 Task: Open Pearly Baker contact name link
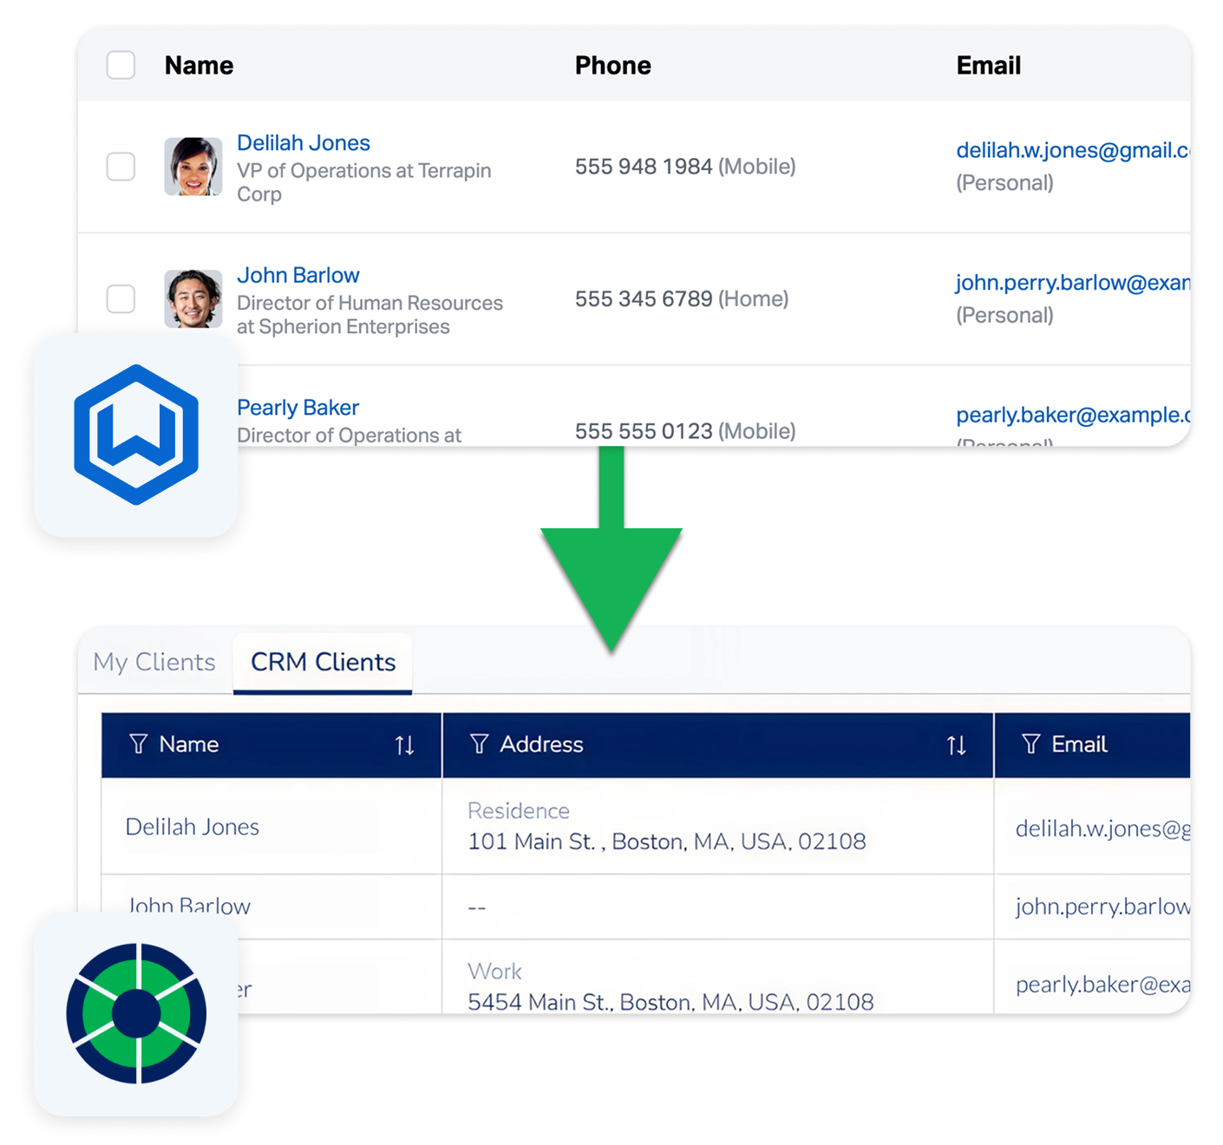(x=298, y=408)
